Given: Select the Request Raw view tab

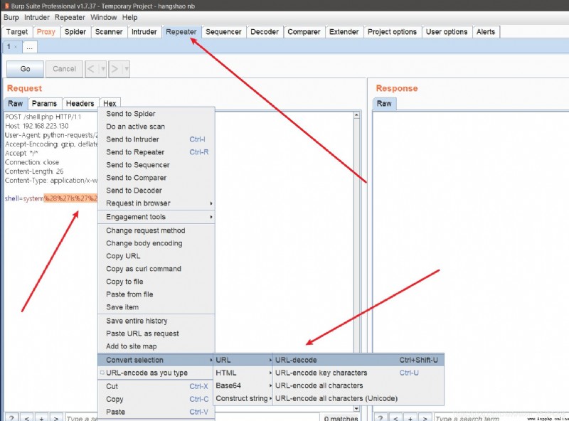Looking at the screenshot, I should click(x=15, y=103).
